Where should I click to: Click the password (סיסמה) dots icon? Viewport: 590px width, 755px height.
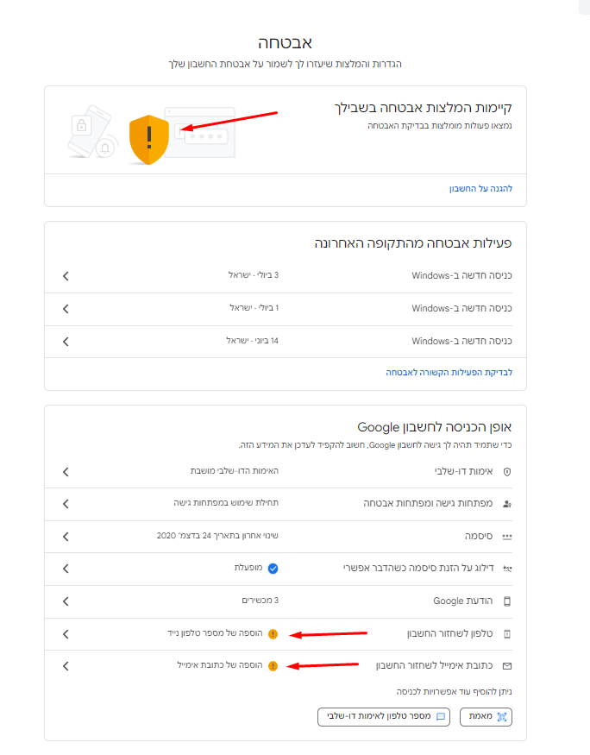click(507, 537)
